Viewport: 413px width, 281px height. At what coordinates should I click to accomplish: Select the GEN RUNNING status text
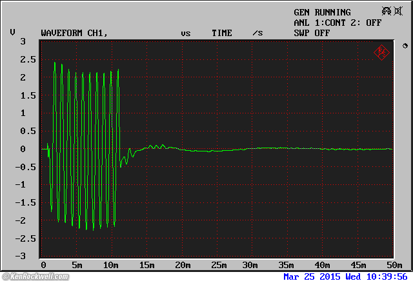tap(322, 12)
